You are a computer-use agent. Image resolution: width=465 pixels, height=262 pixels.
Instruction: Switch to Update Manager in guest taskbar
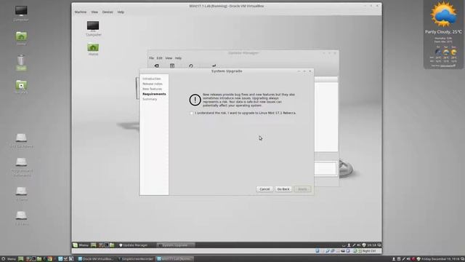pyautogui.click(x=133, y=245)
